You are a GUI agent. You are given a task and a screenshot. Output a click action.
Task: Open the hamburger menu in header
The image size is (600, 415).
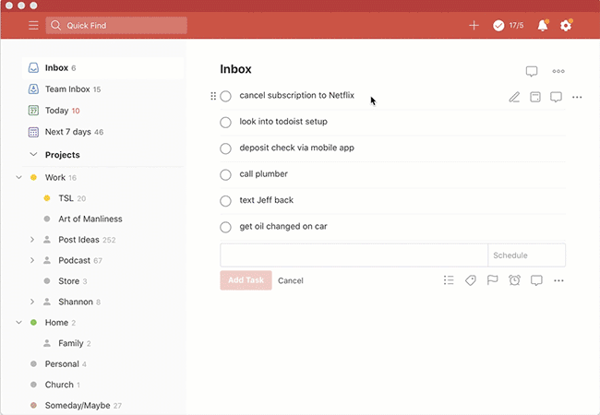(x=33, y=26)
